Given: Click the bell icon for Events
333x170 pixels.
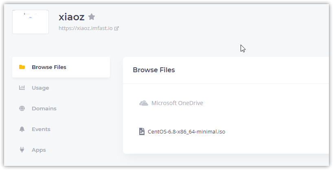Looking at the screenshot, I should pos(22,129).
